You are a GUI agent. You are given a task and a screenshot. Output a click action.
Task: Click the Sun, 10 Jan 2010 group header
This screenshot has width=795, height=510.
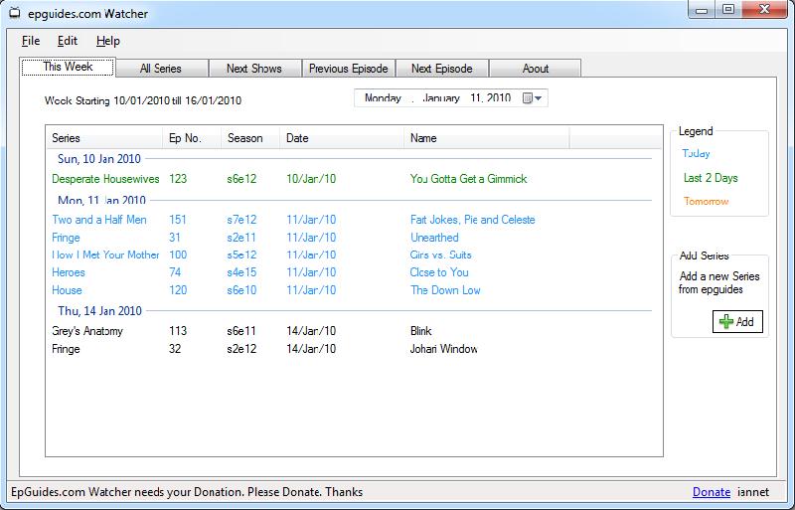tap(99, 159)
